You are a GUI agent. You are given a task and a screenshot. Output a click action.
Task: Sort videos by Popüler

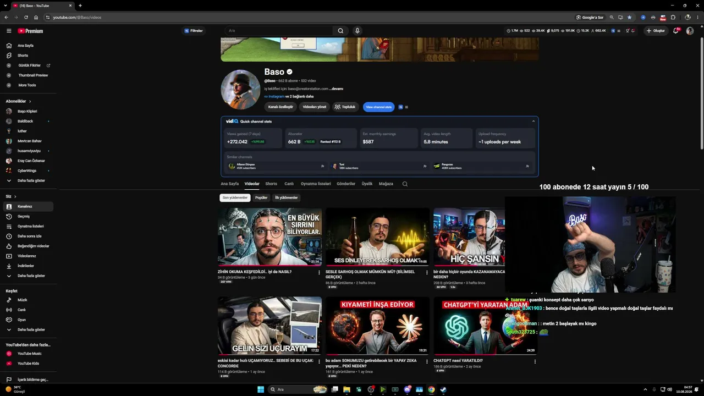261,197
